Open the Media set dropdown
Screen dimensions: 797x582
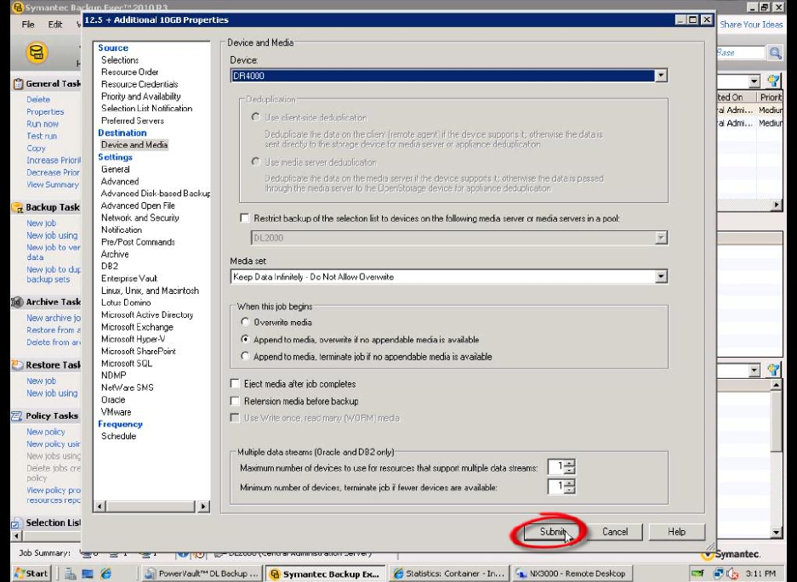pos(661,276)
